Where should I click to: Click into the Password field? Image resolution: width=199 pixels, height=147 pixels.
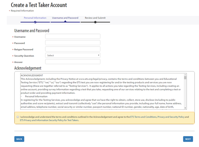[73, 43]
